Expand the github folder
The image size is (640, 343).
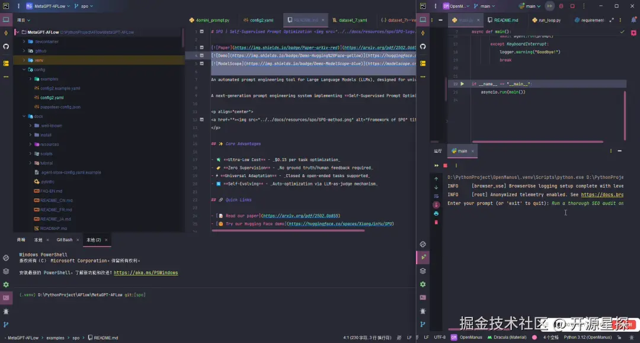click(x=24, y=51)
